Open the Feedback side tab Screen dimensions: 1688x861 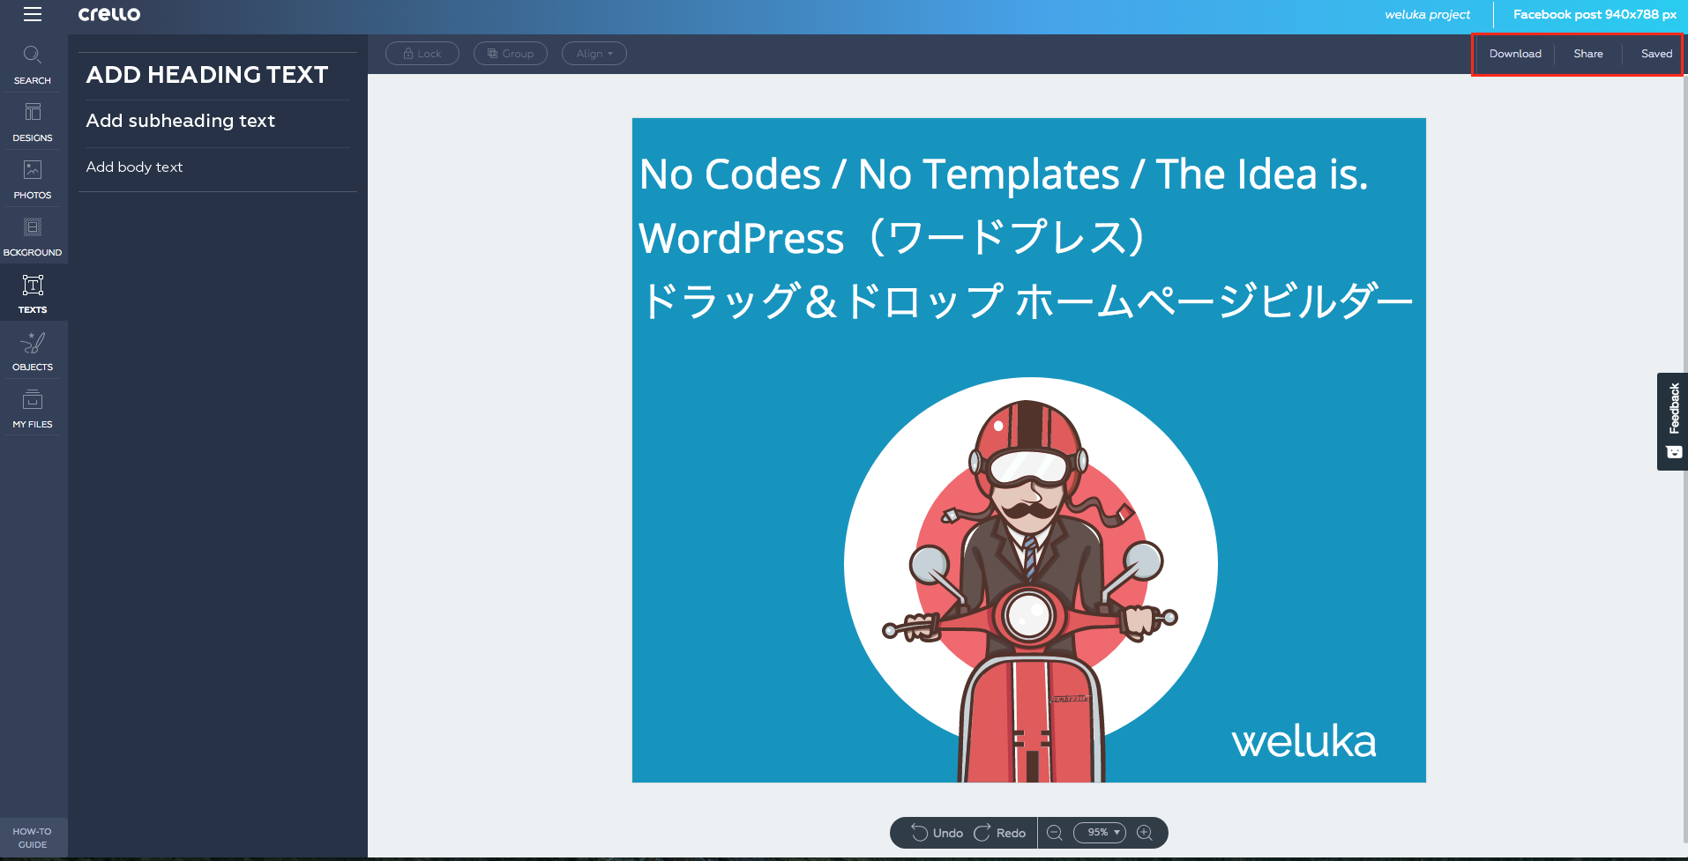coord(1673,421)
